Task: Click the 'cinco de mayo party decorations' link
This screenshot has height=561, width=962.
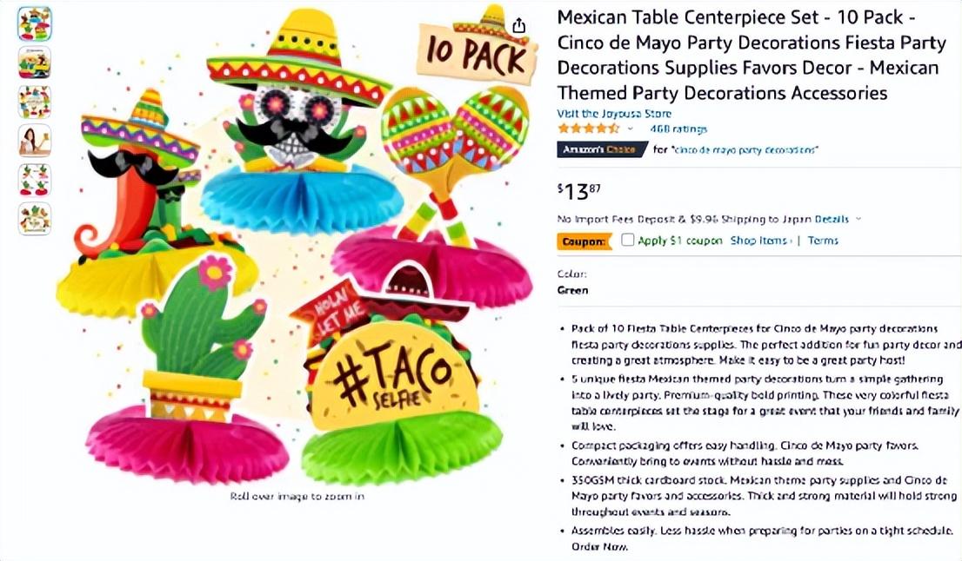Action: tap(745, 149)
